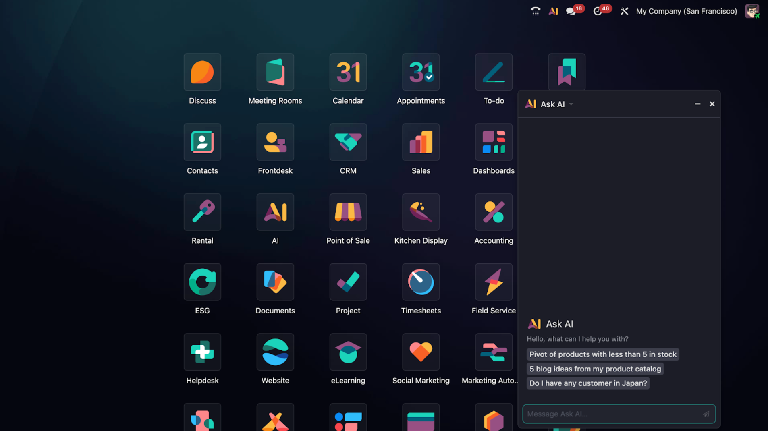Open the Contacts app

point(202,142)
